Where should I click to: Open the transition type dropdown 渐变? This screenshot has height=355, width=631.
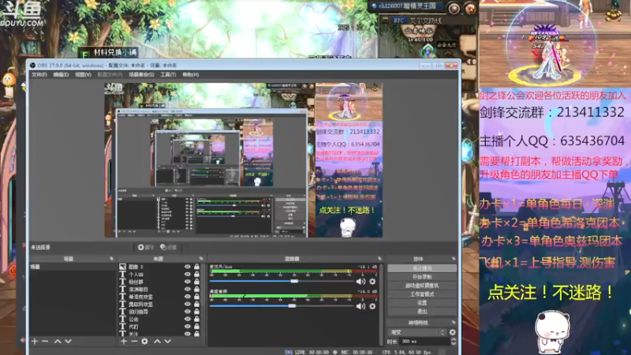tap(417, 332)
